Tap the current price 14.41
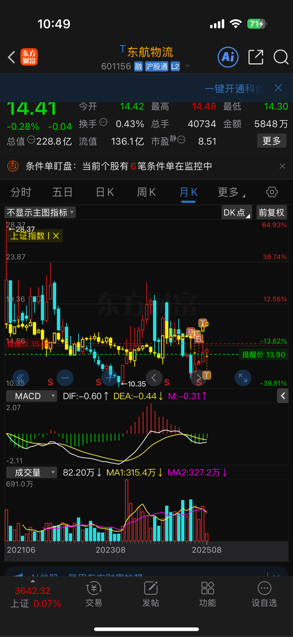This screenshot has height=637, width=293. 32,109
